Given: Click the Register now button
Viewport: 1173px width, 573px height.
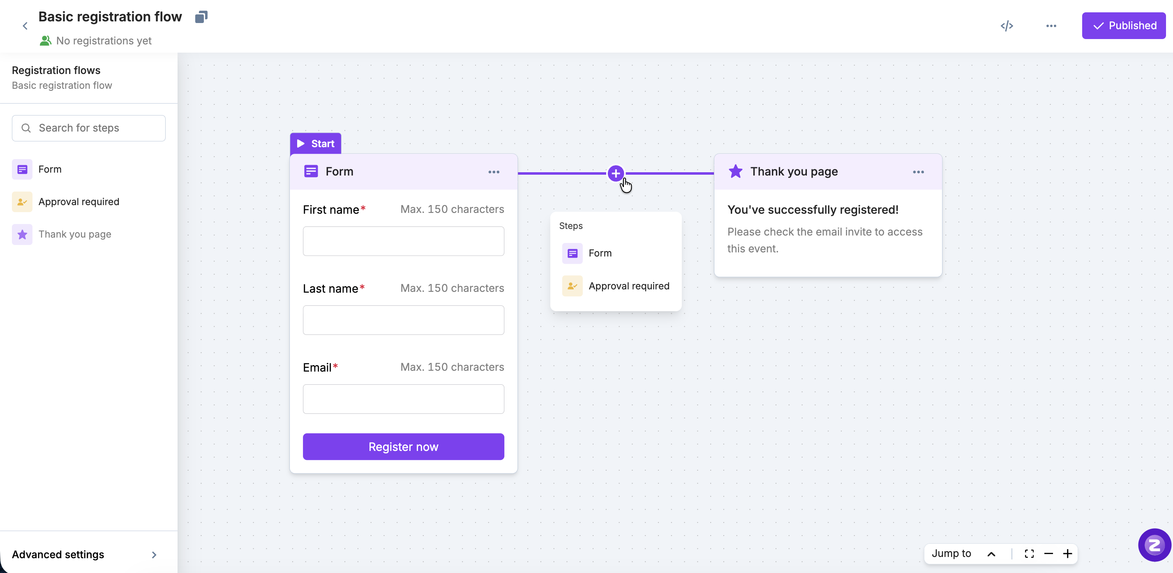Looking at the screenshot, I should click(x=403, y=447).
